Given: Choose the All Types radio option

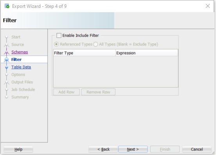Looking at the screenshot, I should pos(95,44).
